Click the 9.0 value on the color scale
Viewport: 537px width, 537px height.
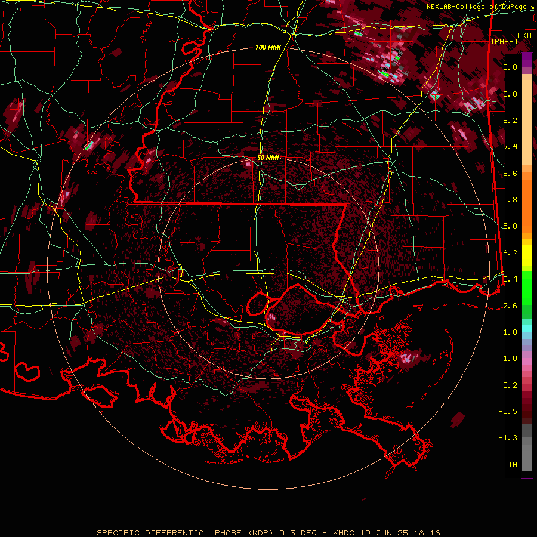(x=510, y=94)
